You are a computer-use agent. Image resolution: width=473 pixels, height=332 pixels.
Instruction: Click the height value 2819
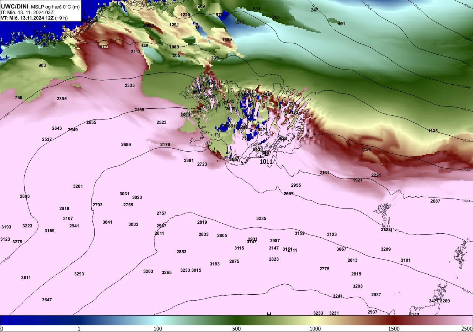pyautogui.click(x=202, y=222)
